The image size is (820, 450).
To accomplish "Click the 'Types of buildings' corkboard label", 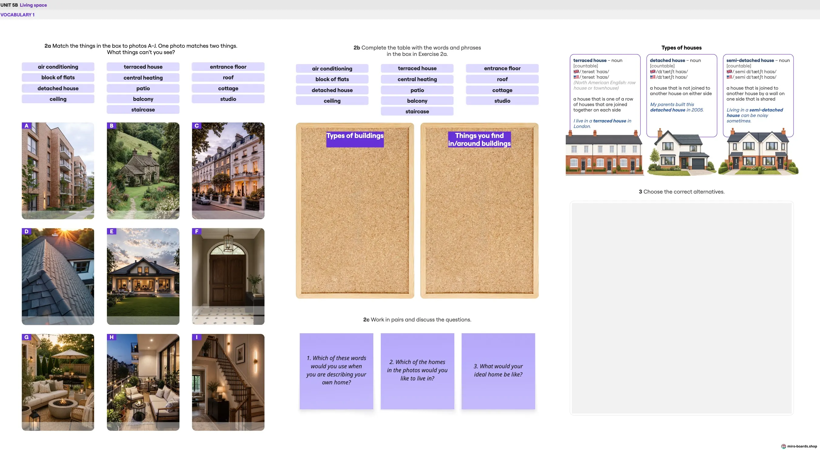I will 355,139.
